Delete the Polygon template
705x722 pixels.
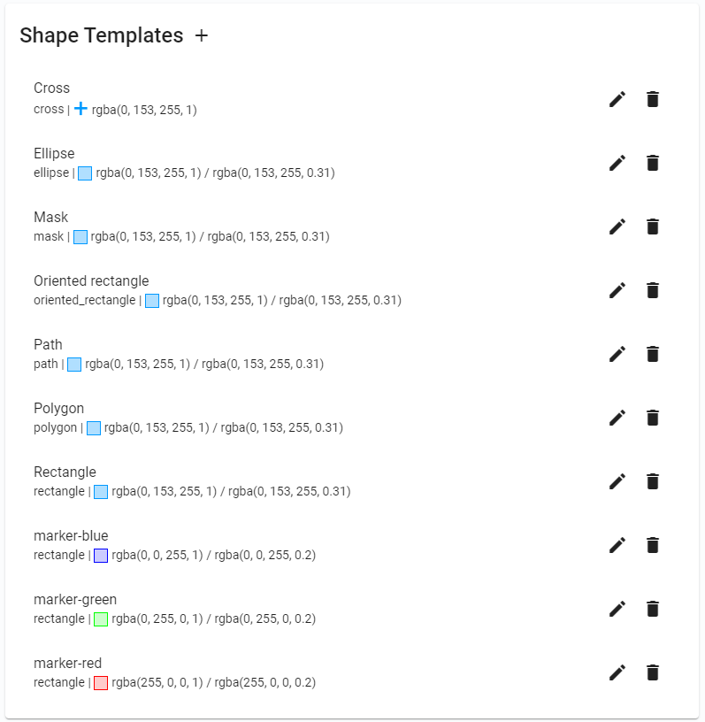(x=652, y=418)
